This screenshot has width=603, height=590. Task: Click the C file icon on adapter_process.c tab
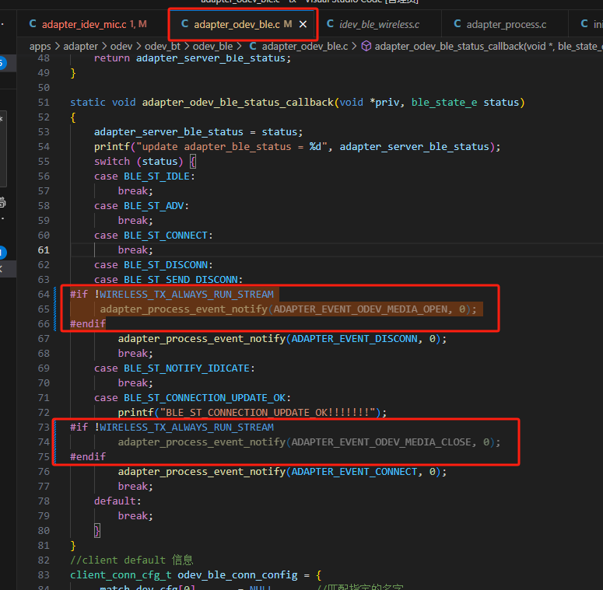pyautogui.click(x=458, y=24)
